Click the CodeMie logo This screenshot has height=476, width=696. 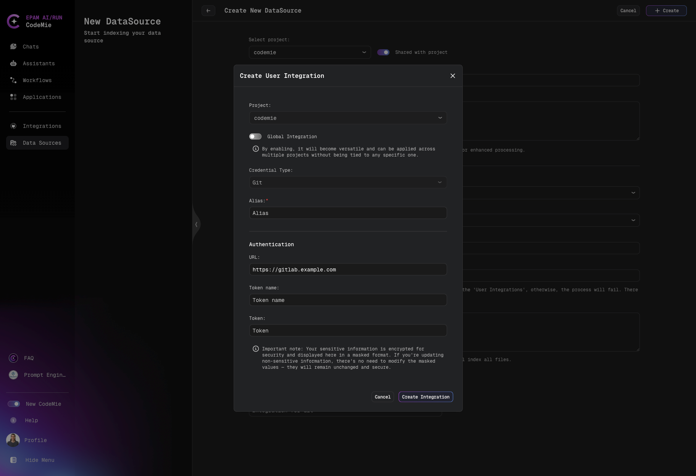coord(14,21)
